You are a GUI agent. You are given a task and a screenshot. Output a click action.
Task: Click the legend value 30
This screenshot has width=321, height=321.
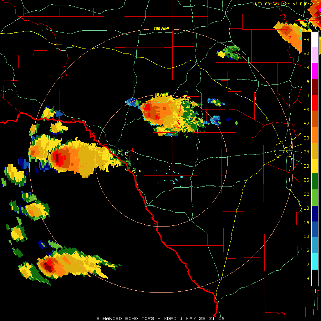coord(306,166)
